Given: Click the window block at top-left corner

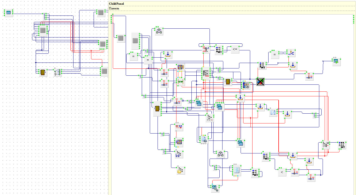Looking at the screenshot, I should pyautogui.click(x=9, y=13).
